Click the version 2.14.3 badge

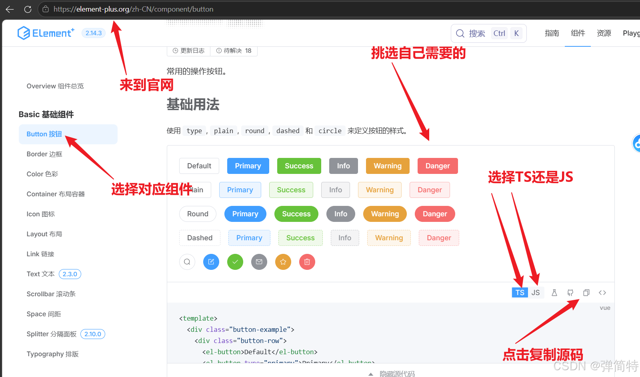94,33
